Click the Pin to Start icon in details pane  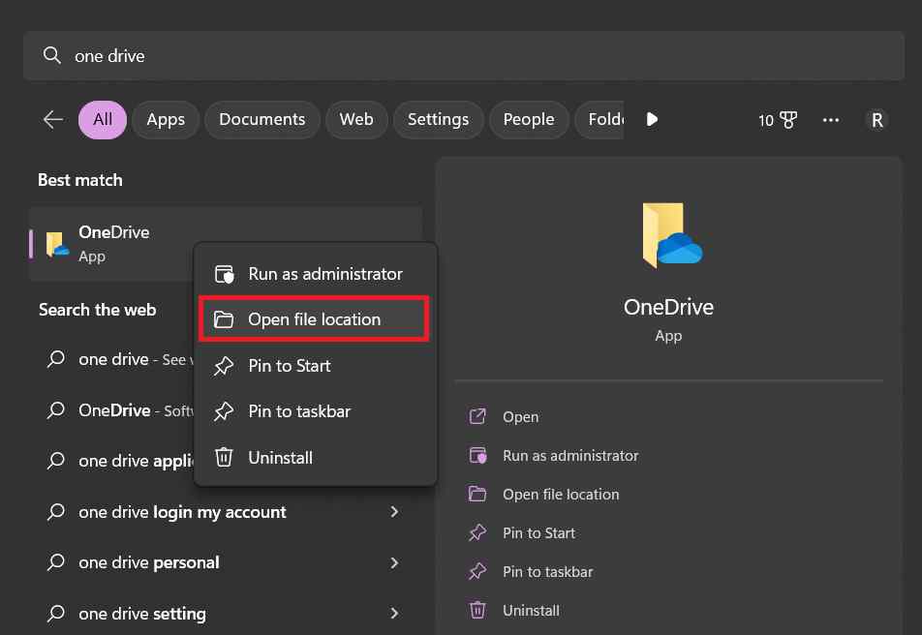click(477, 532)
